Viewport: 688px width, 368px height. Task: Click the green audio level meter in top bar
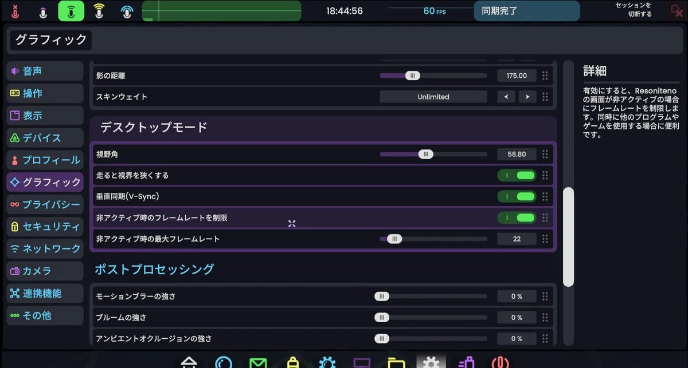pyautogui.click(x=221, y=11)
